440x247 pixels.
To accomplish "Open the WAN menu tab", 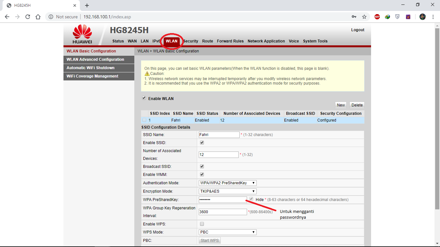I will point(132,41).
